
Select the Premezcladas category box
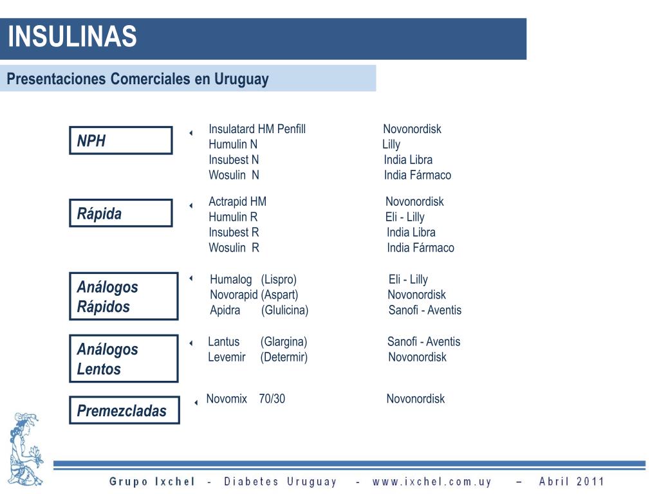click(124, 410)
